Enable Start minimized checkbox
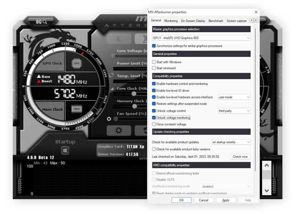Viewport: 296px width, 214px height. coord(154,68)
